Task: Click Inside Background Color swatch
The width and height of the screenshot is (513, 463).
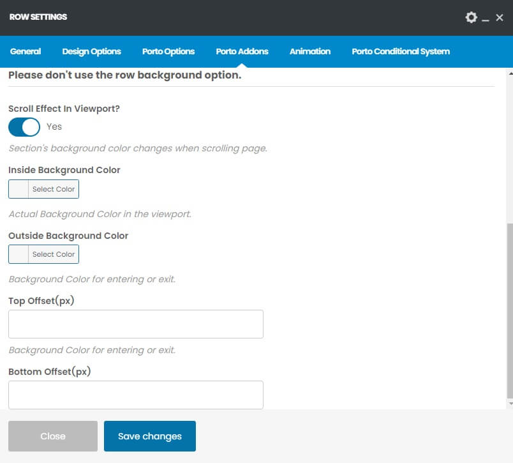Action: (x=19, y=189)
